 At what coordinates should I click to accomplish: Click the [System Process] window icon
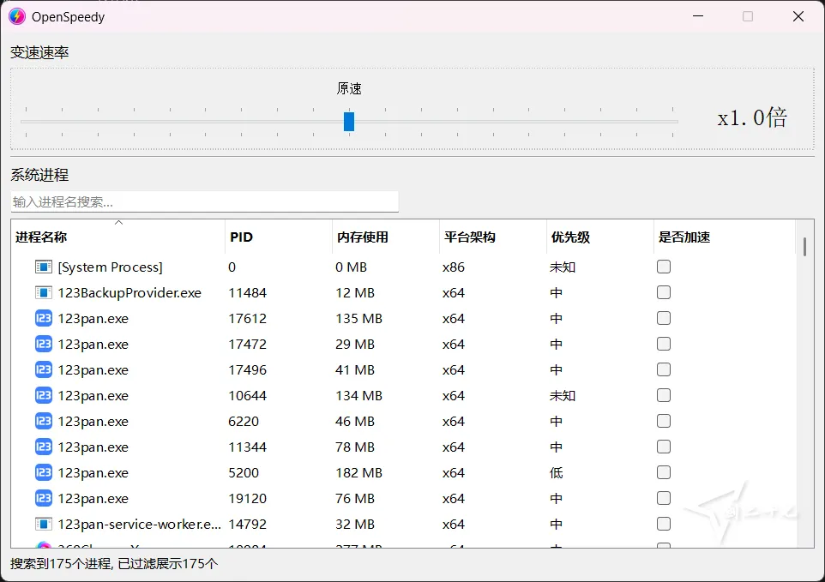pyautogui.click(x=44, y=267)
